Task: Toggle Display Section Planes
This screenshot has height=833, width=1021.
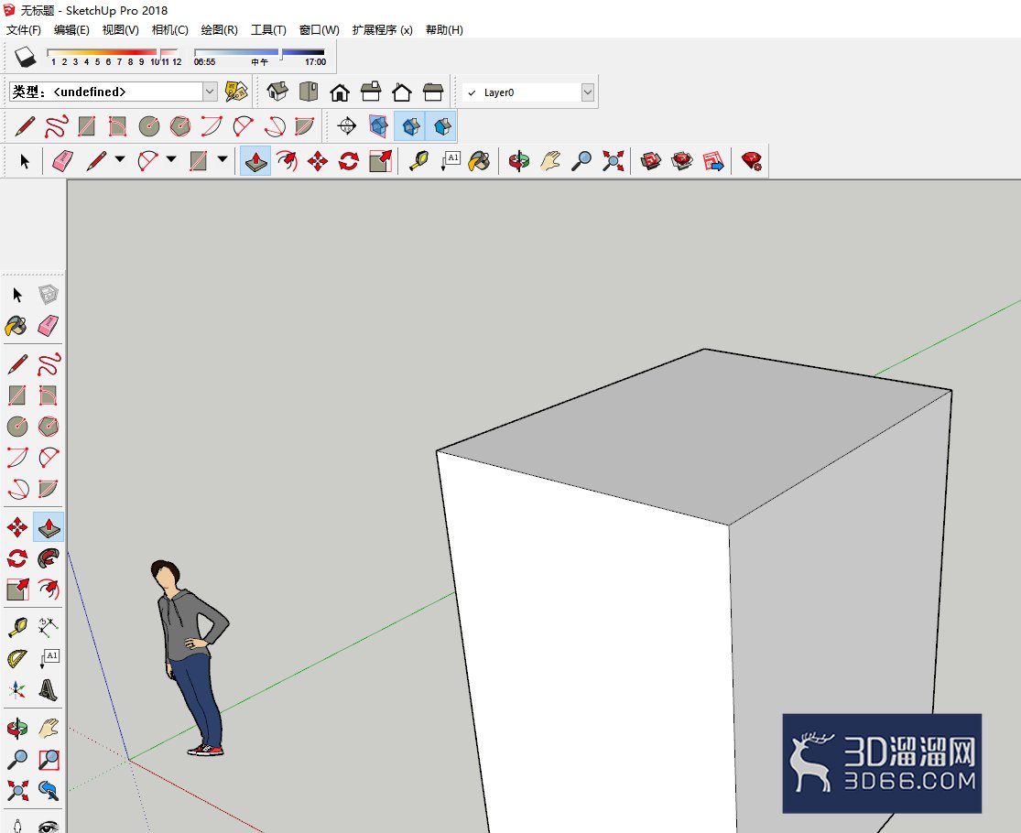Action: point(378,125)
